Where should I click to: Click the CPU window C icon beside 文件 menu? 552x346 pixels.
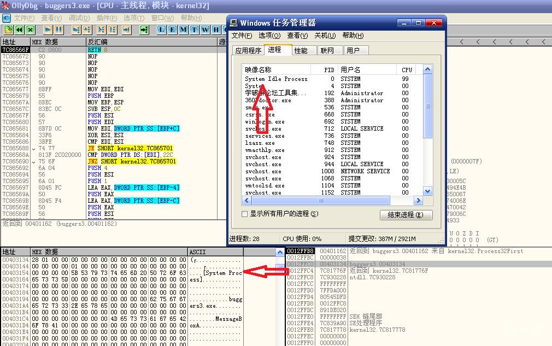point(7,17)
